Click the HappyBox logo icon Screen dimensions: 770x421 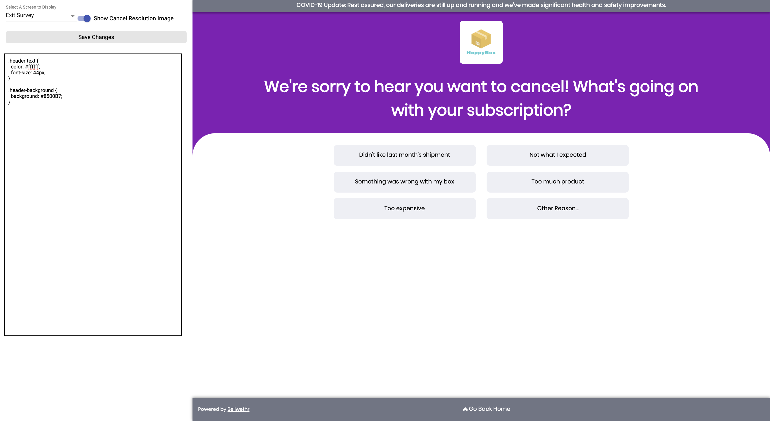(x=481, y=42)
